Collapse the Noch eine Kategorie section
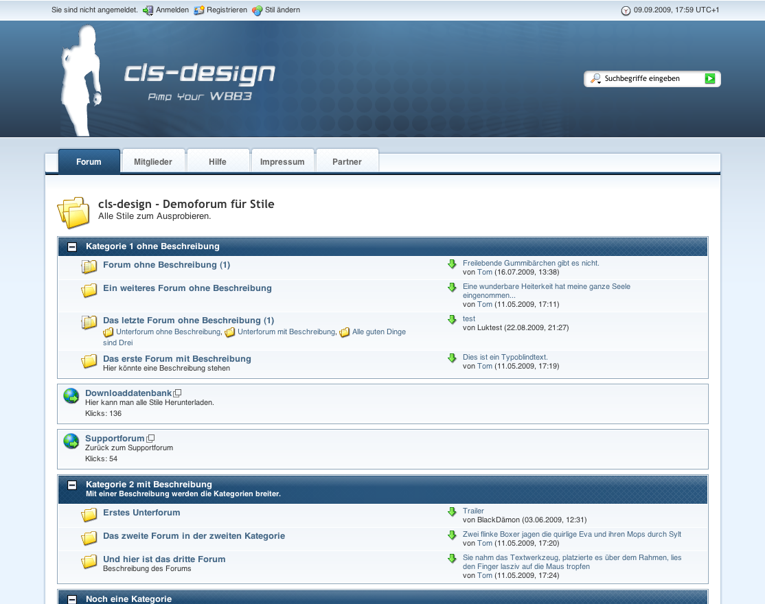 tap(72, 599)
